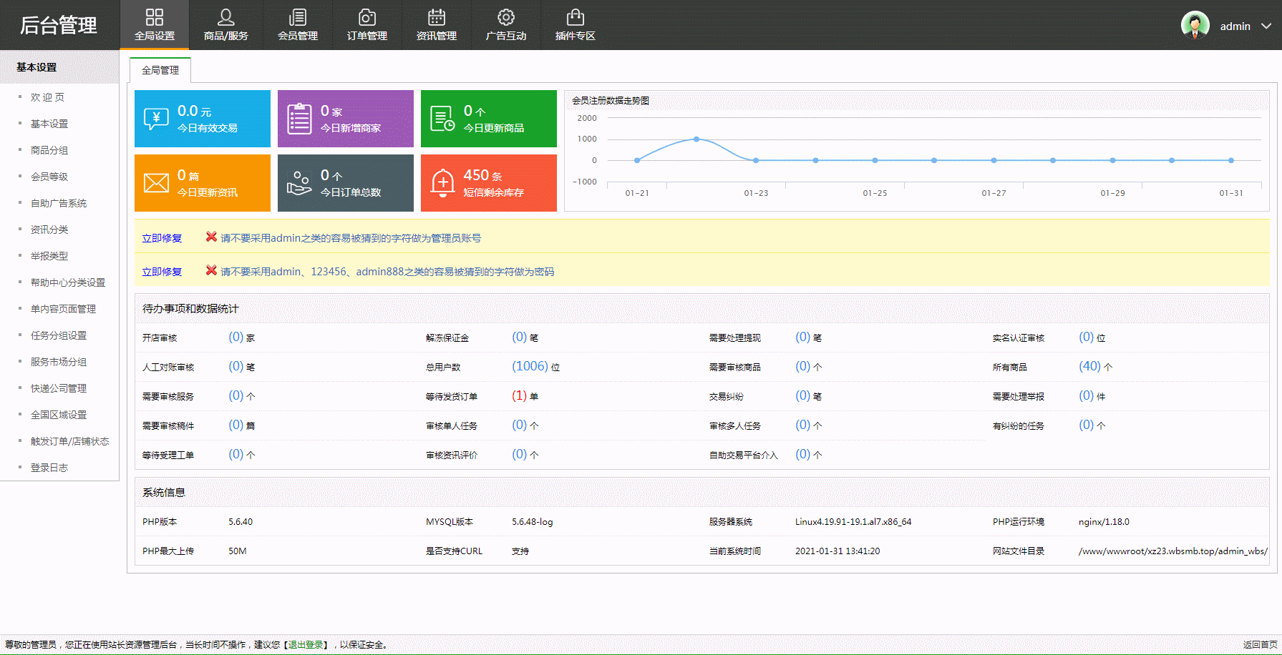Open 会员等级 in the sidebar

(x=49, y=177)
